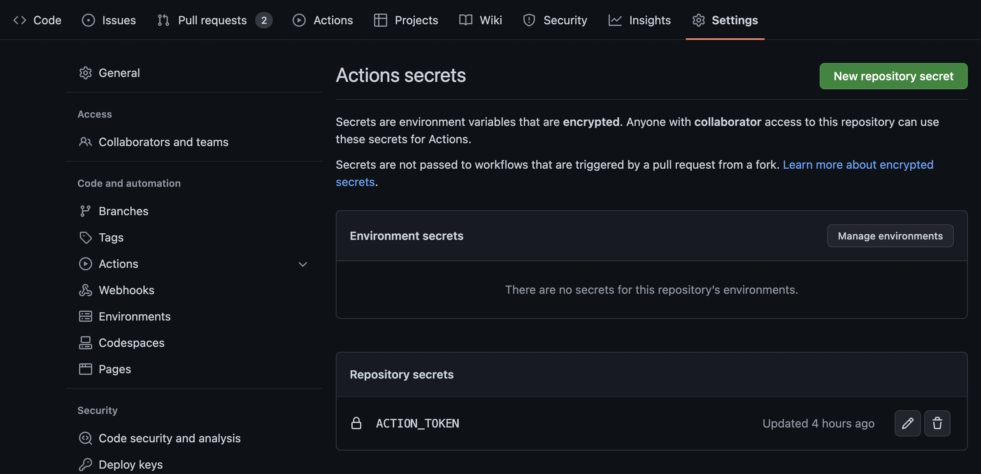981x474 pixels.
Task: Open the Tags settings page
Action: coord(111,237)
